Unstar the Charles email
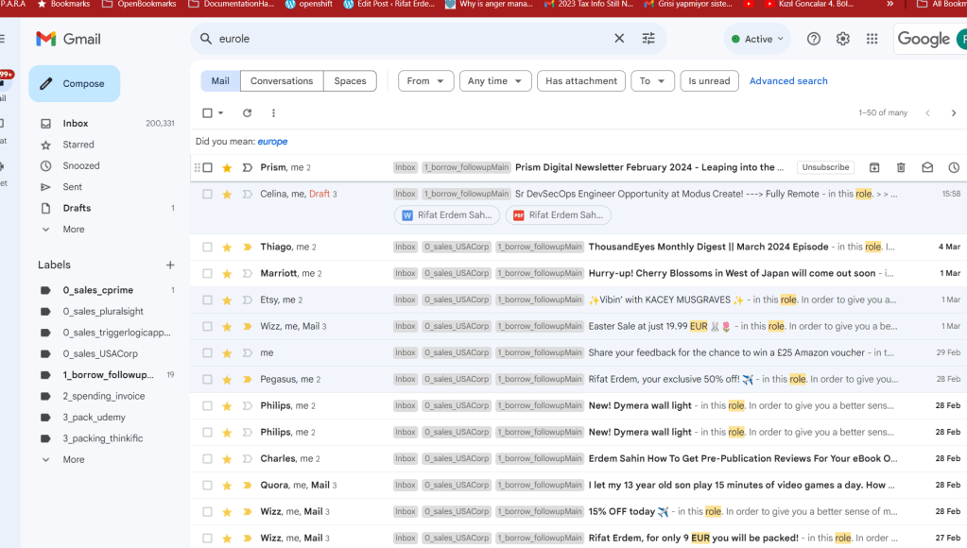Image resolution: width=967 pixels, height=548 pixels. point(227,459)
